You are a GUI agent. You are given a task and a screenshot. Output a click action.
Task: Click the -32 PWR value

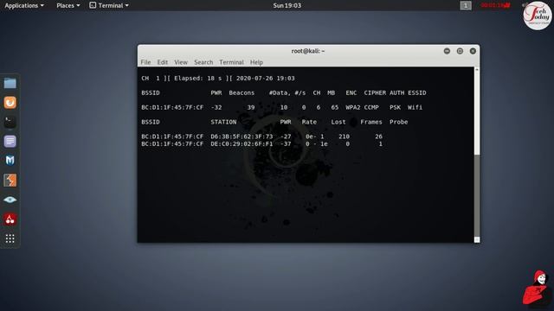point(216,107)
